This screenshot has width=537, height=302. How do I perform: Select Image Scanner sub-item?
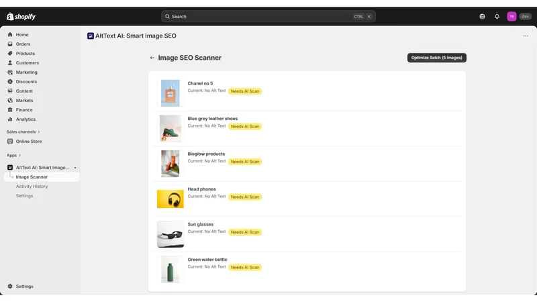click(32, 177)
